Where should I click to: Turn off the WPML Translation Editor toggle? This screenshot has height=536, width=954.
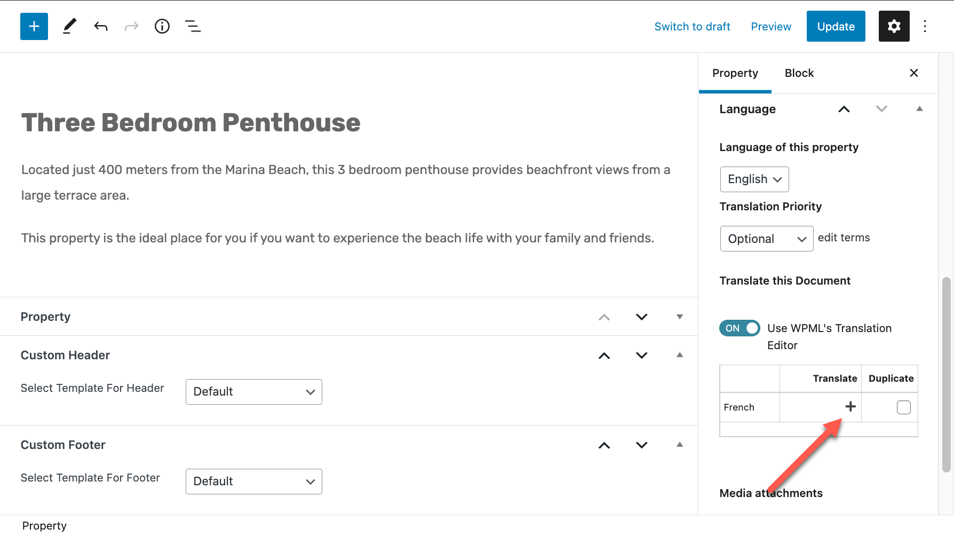coord(740,328)
